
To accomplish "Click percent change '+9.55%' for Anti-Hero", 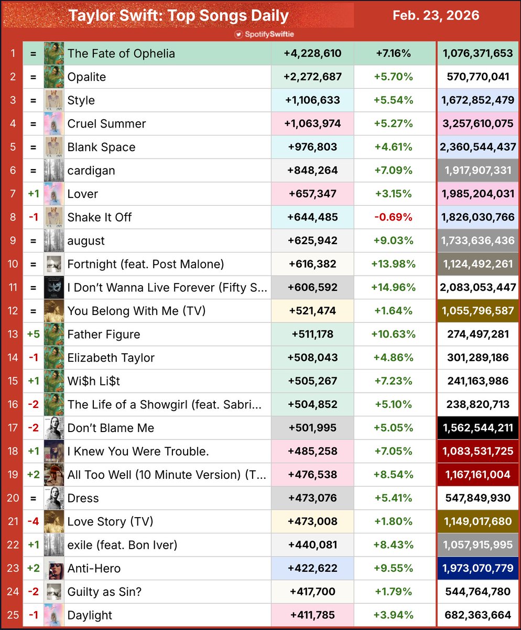I will 394,569.
